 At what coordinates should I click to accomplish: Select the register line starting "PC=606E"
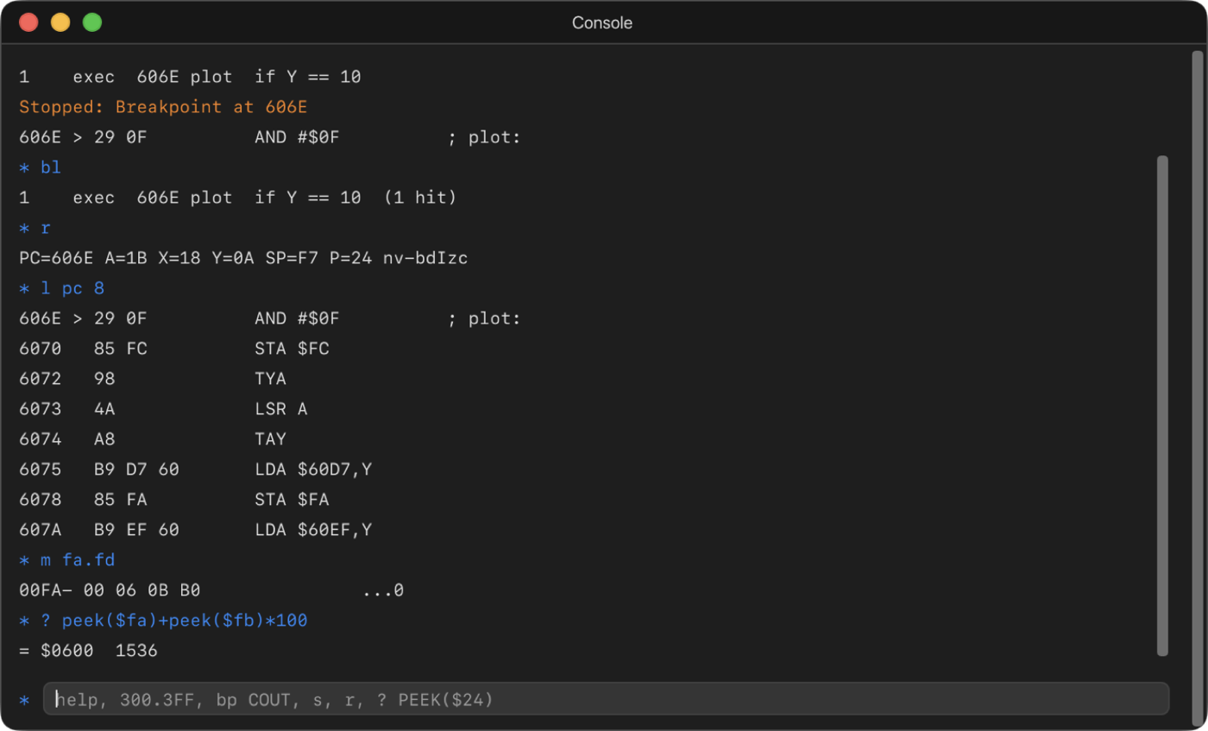coord(243,258)
